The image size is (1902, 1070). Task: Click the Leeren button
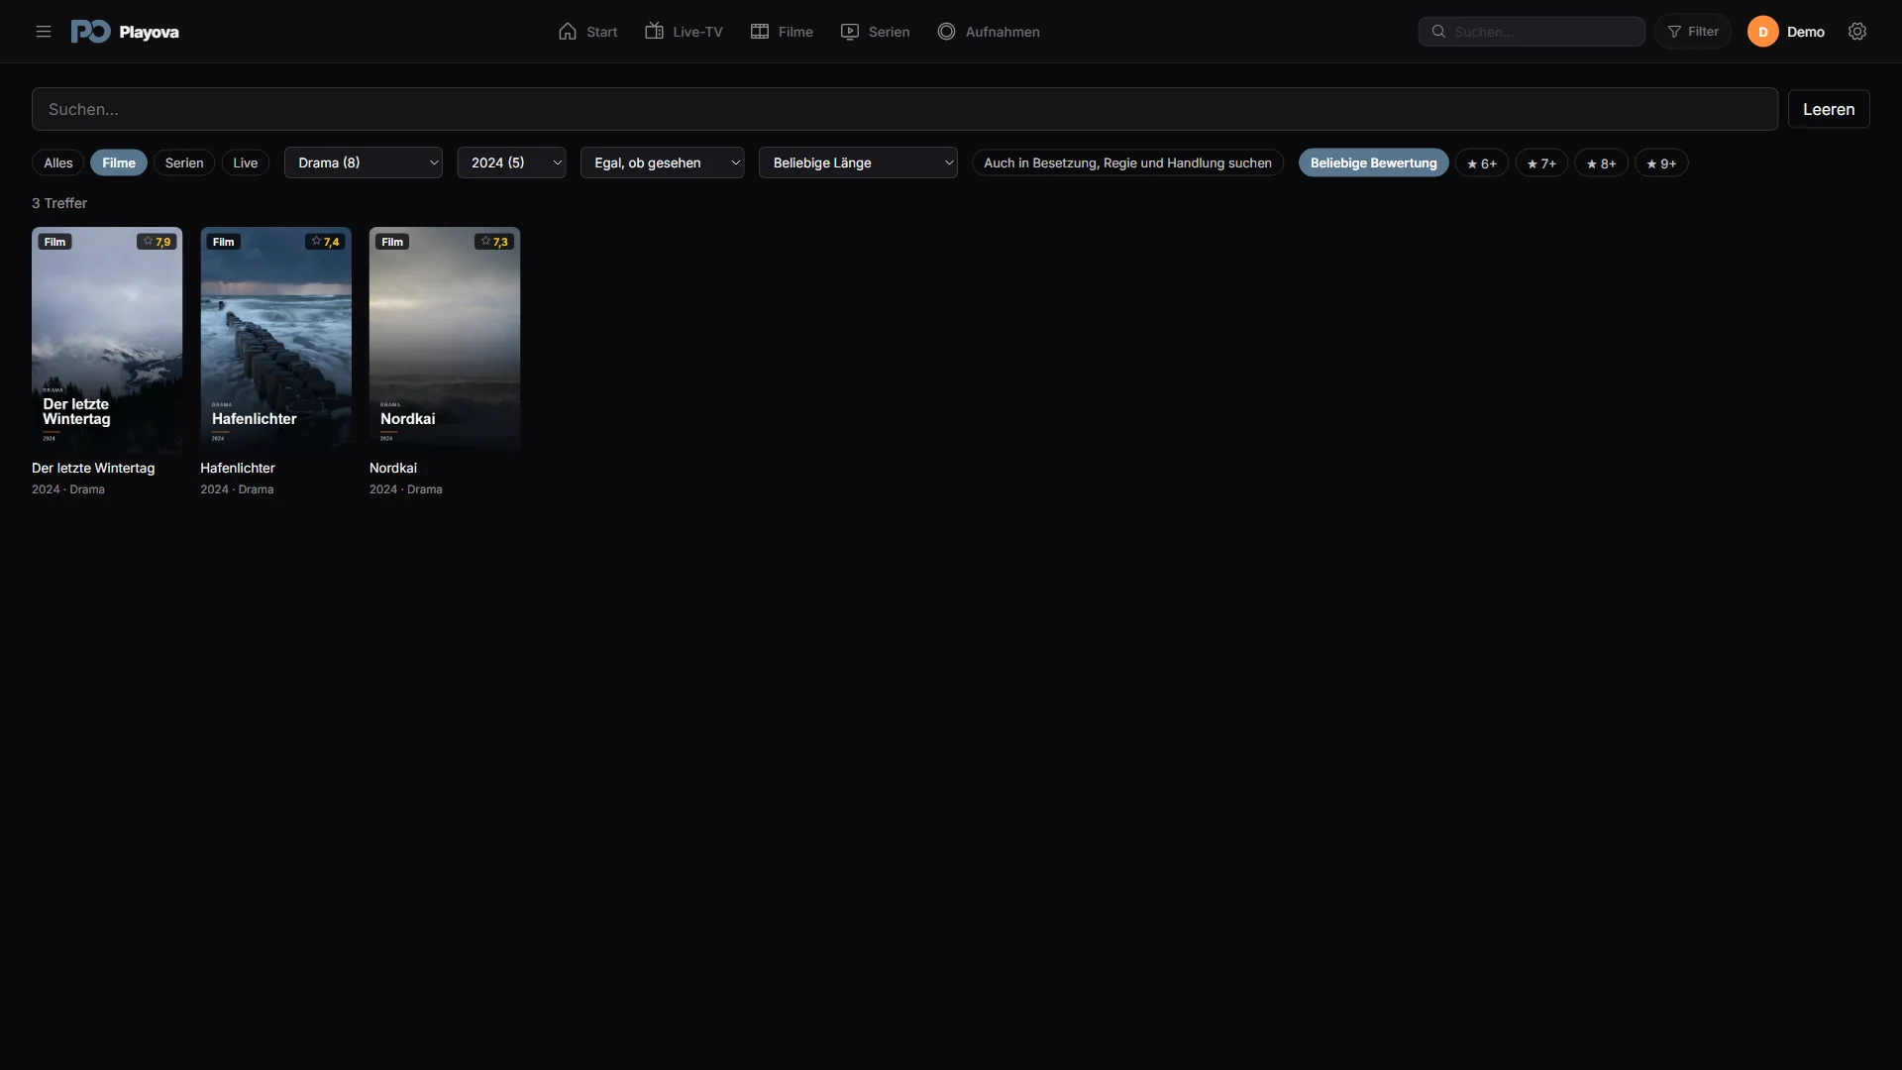click(x=1829, y=109)
